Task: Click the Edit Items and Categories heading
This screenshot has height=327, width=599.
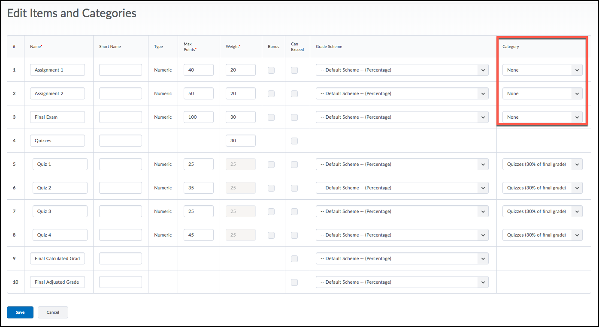Action: coord(72,13)
